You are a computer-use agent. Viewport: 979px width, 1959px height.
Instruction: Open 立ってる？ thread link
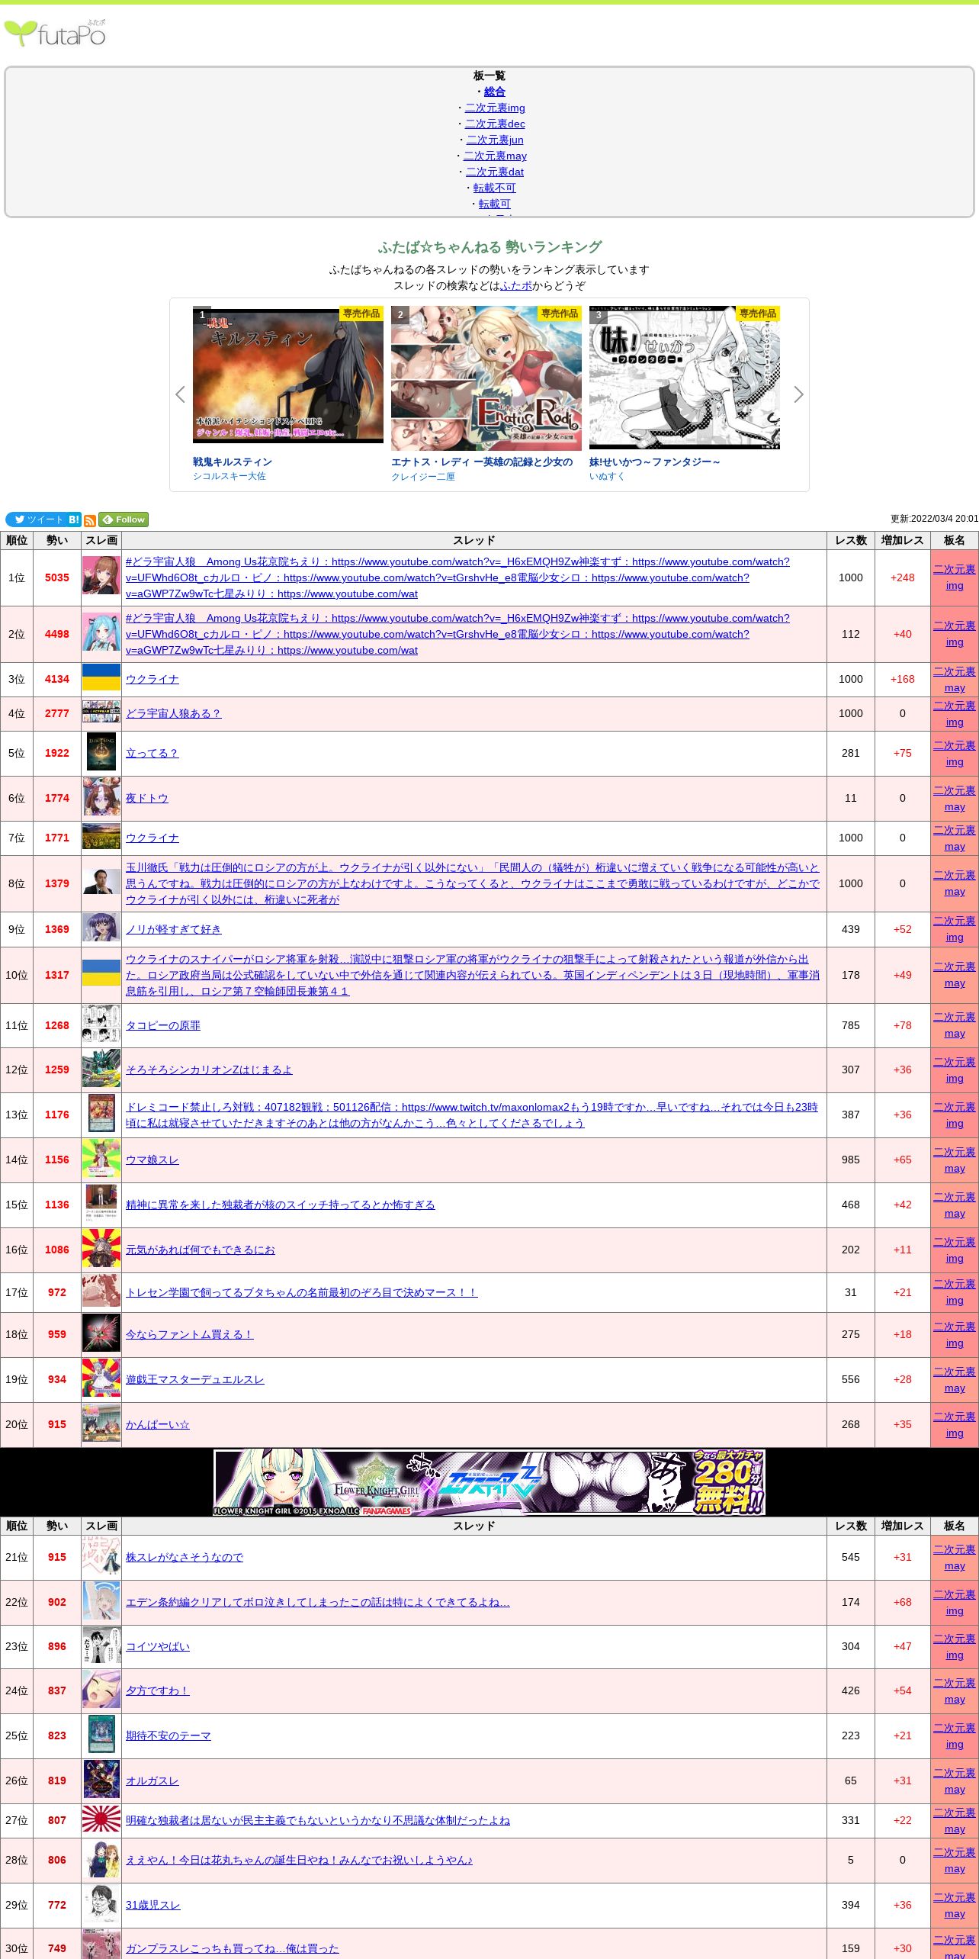click(152, 753)
